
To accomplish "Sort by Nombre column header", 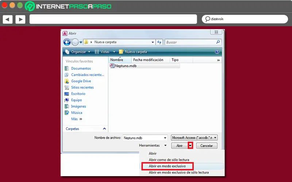I will coord(120,60).
